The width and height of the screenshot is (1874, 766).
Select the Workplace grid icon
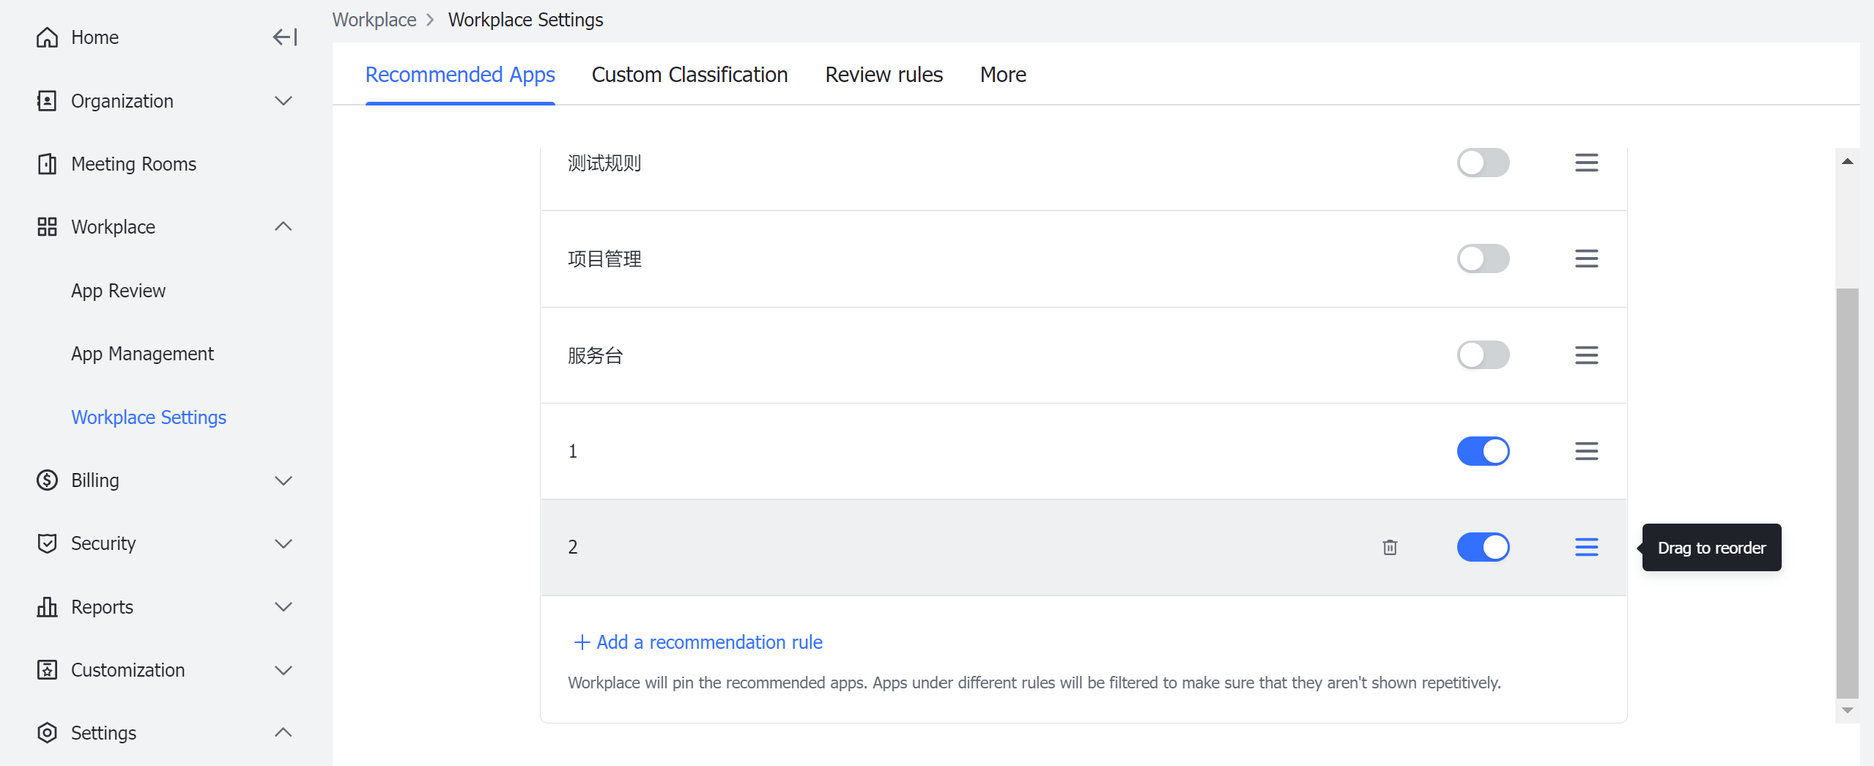coord(47,226)
